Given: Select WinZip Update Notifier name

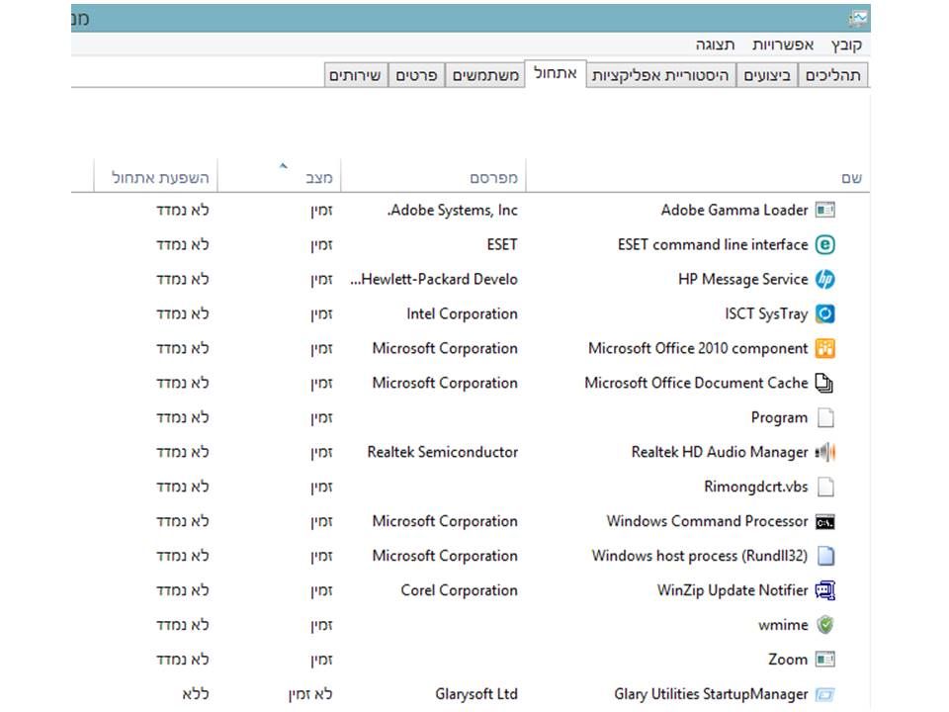Looking at the screenshot, I should click(733, 590).
